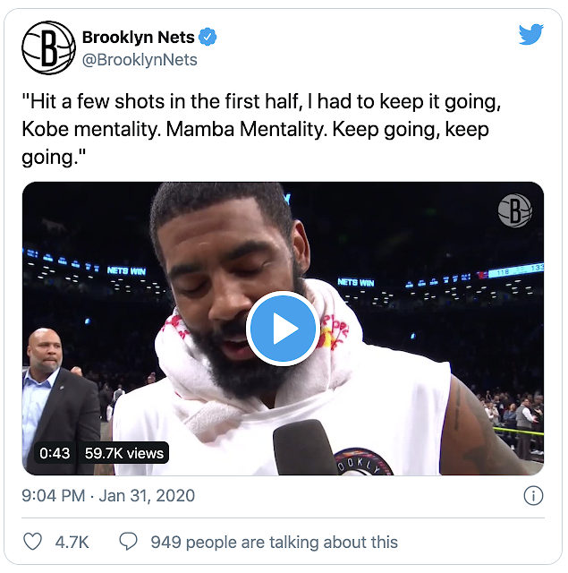
Task: Click the Twitter bird logo
Action: [531, 34]
